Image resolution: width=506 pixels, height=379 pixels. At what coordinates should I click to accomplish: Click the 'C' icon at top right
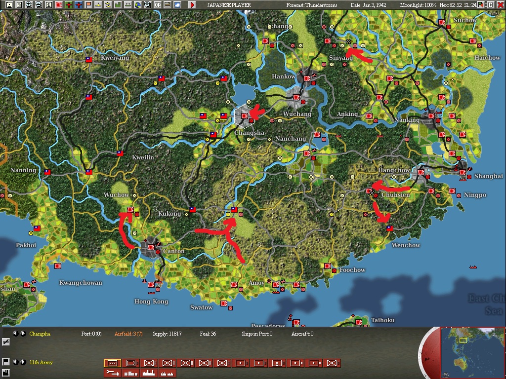491,5
